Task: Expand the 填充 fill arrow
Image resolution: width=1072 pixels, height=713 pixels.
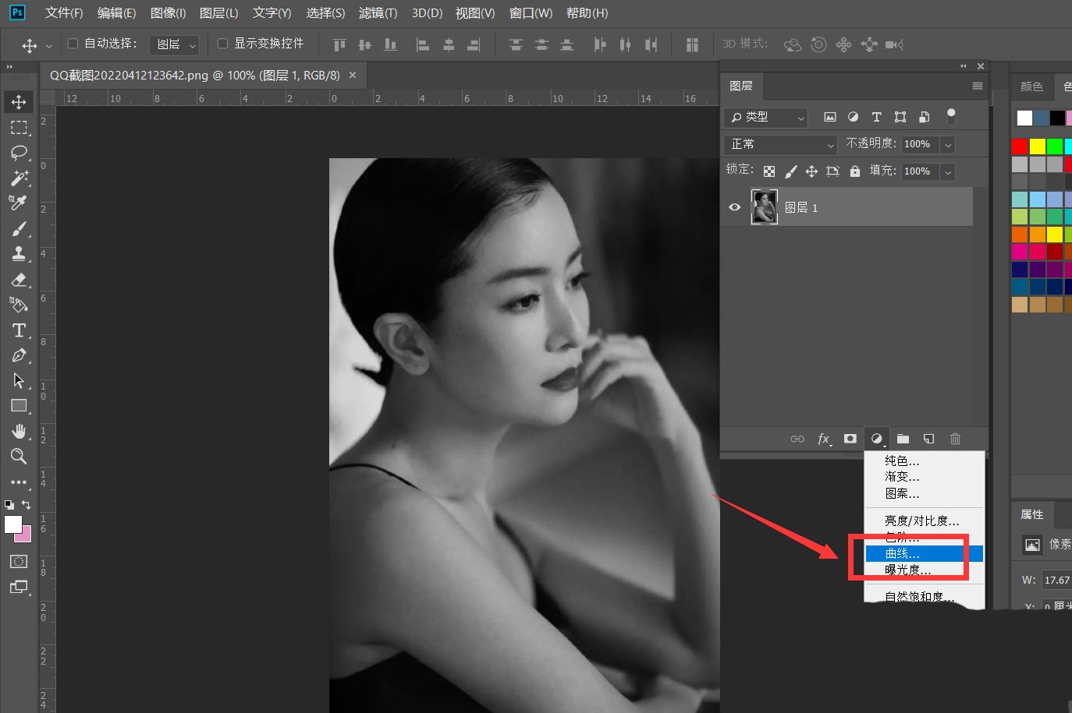Action: (x=947, y=171)
